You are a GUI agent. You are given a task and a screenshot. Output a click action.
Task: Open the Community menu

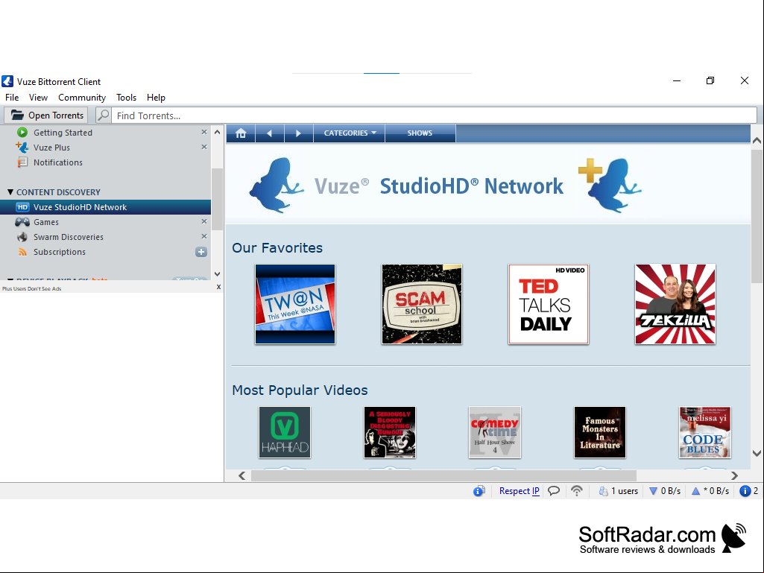(x=82, y=98)
